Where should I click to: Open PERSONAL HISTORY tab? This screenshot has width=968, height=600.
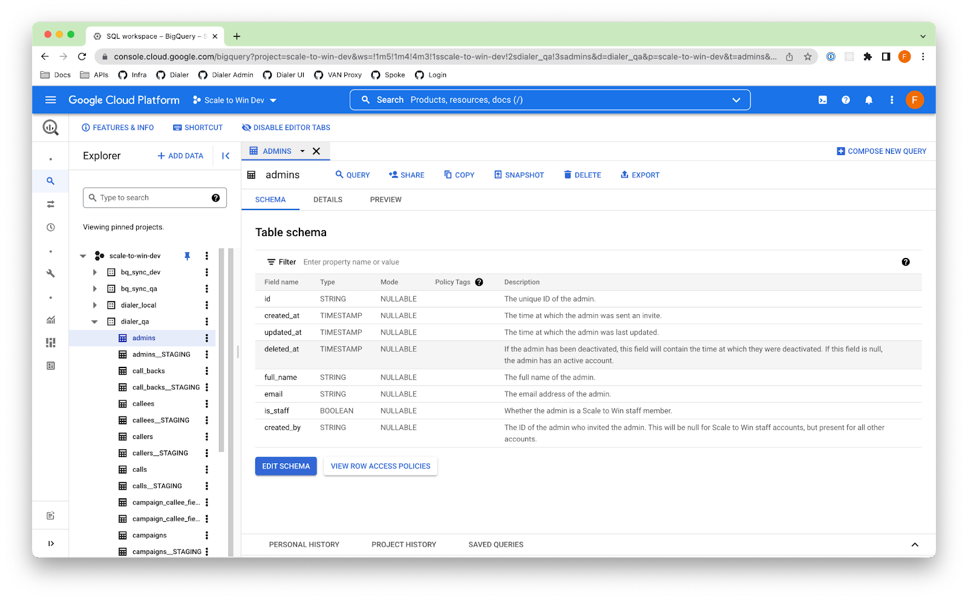(304, 545)
